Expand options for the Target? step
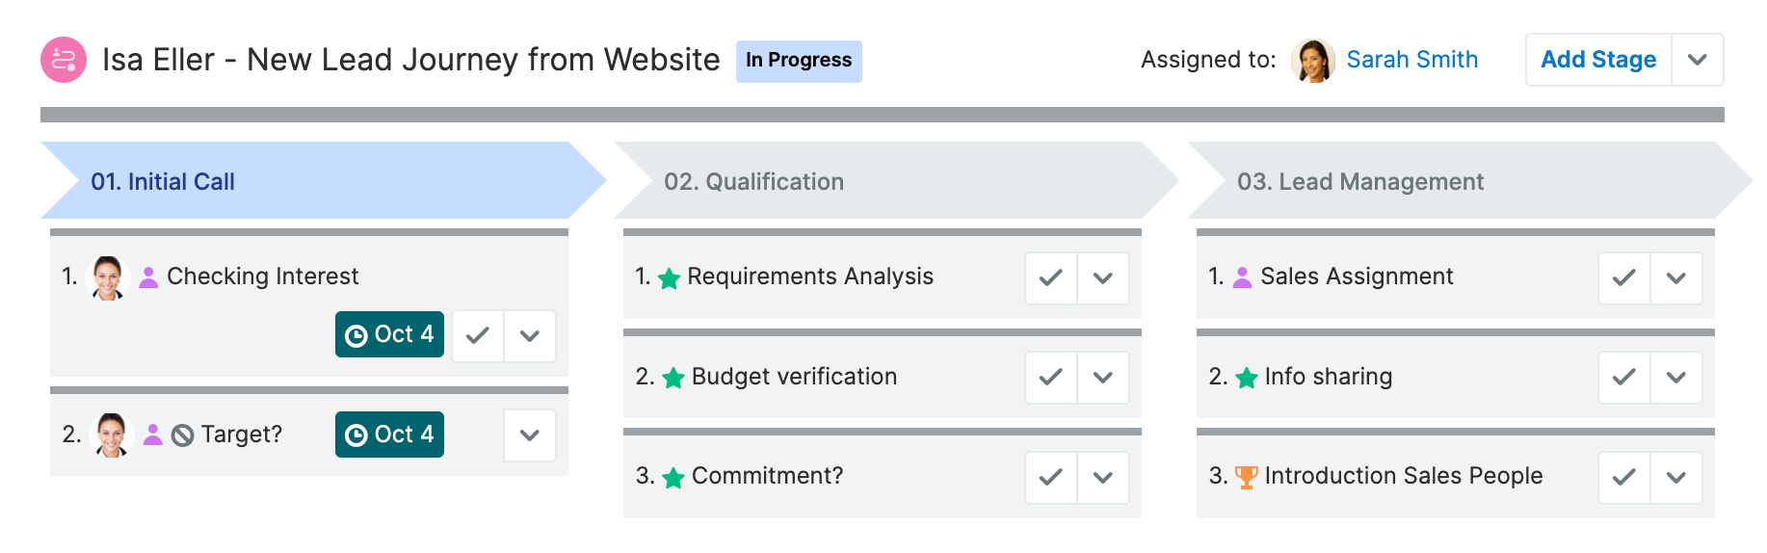The height and width of the screenshot is (553, 1767). [530, 435]
